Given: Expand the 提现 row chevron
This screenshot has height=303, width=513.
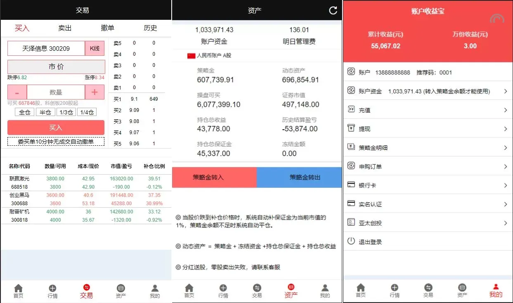Looking at the screenshot, I should [x=506, y=129].
